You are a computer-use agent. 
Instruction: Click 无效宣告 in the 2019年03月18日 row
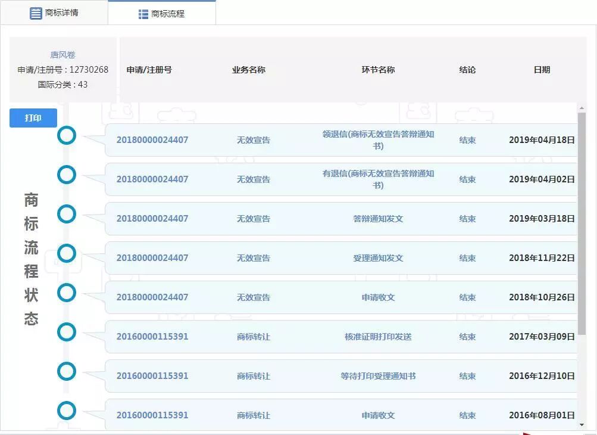click(254, 219)
